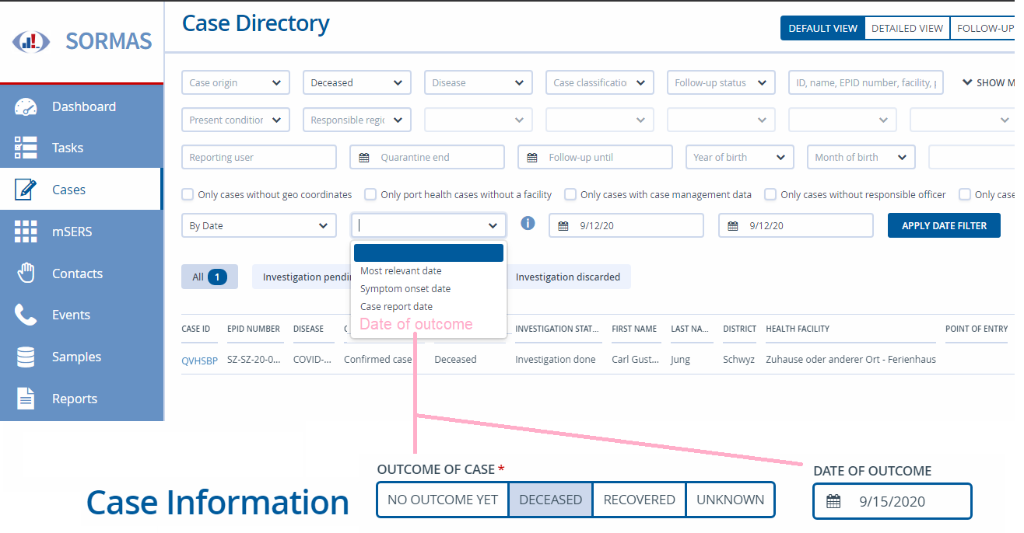Screen dimensions: 1024x533
Task: Click the Cases edit icon in sidebar
Action: (x=26, y=190)
